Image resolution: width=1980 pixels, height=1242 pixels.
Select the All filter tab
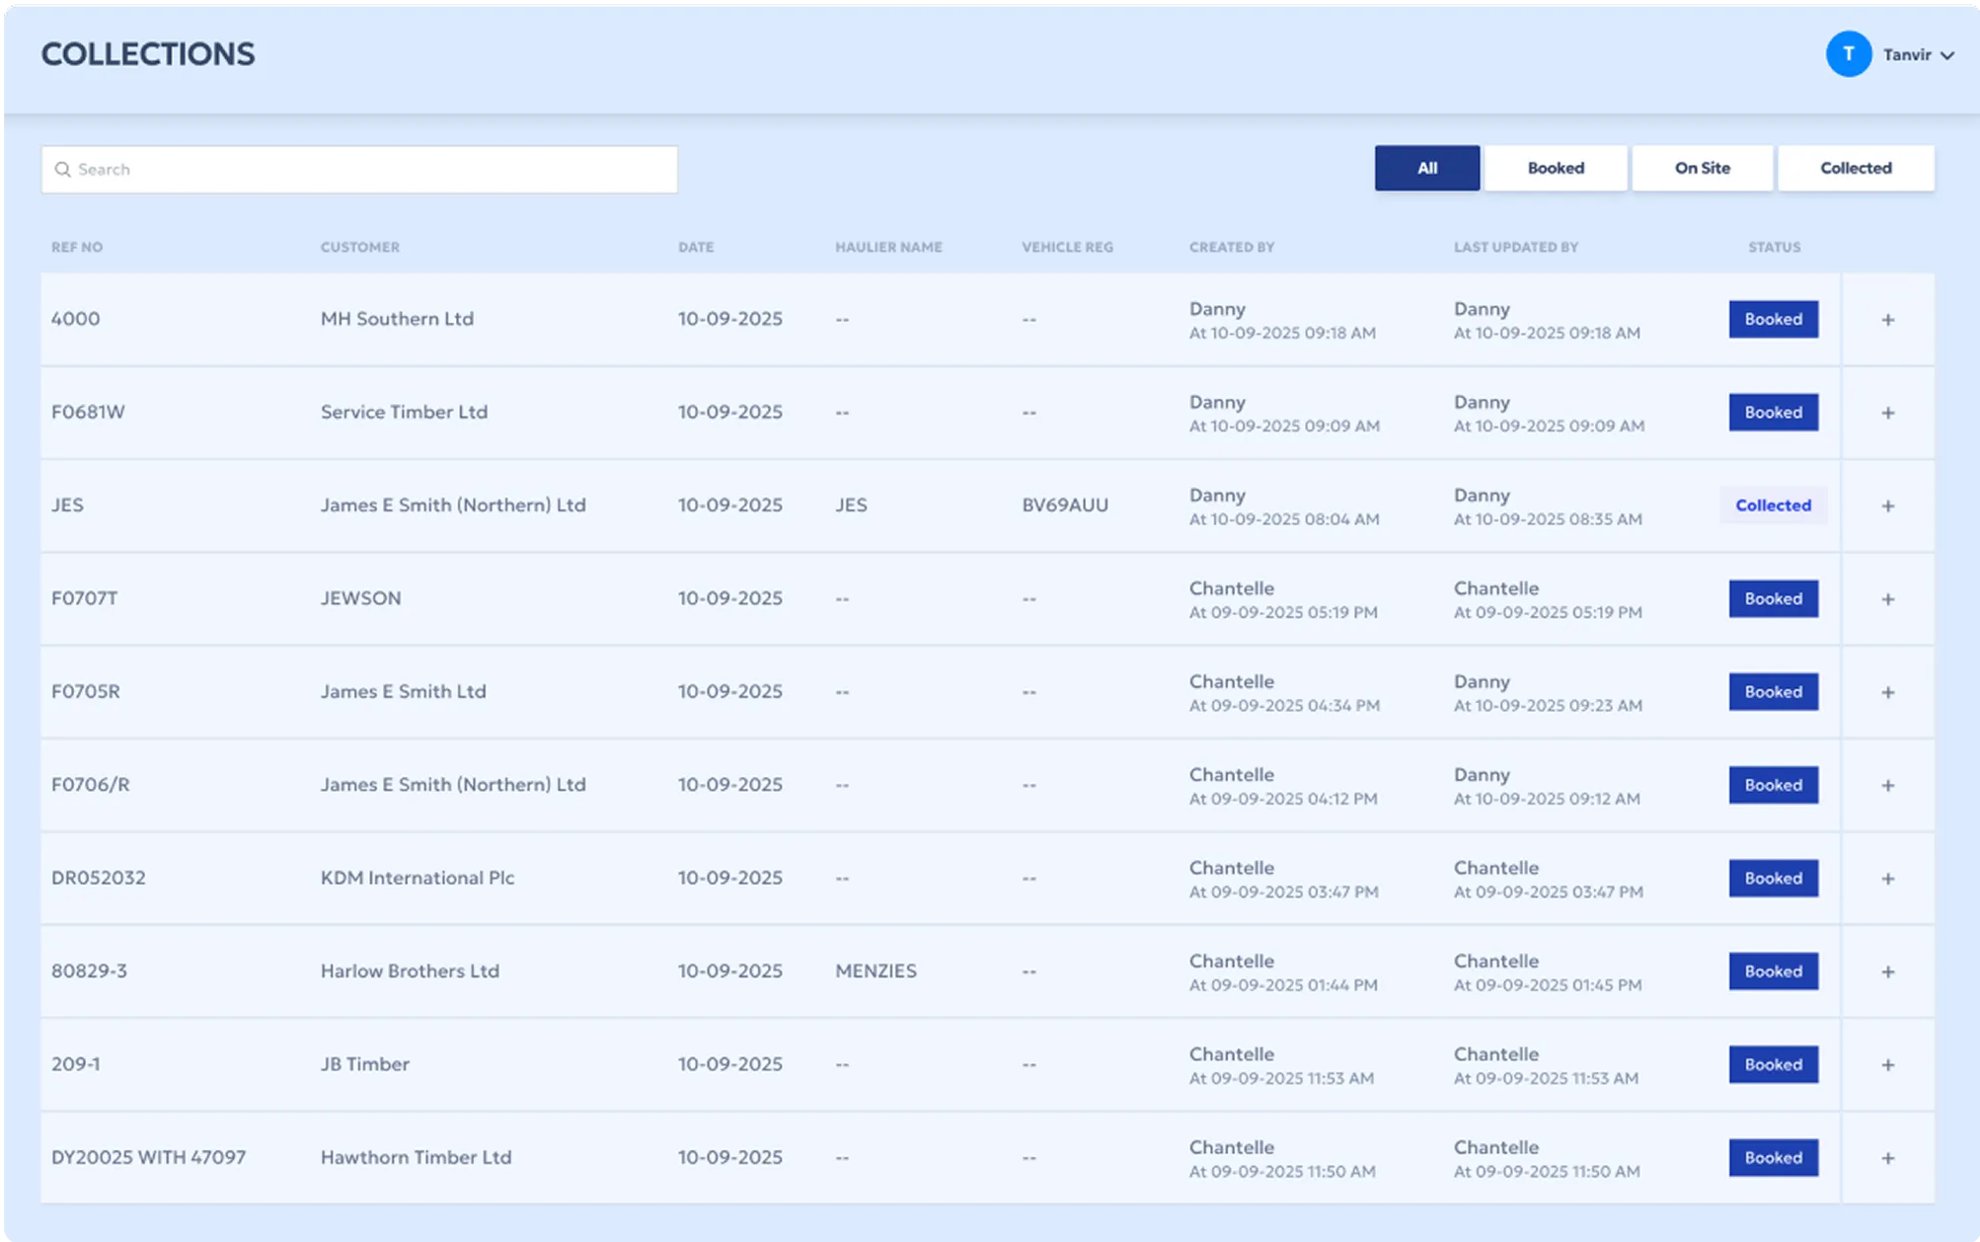(1426, 168)
